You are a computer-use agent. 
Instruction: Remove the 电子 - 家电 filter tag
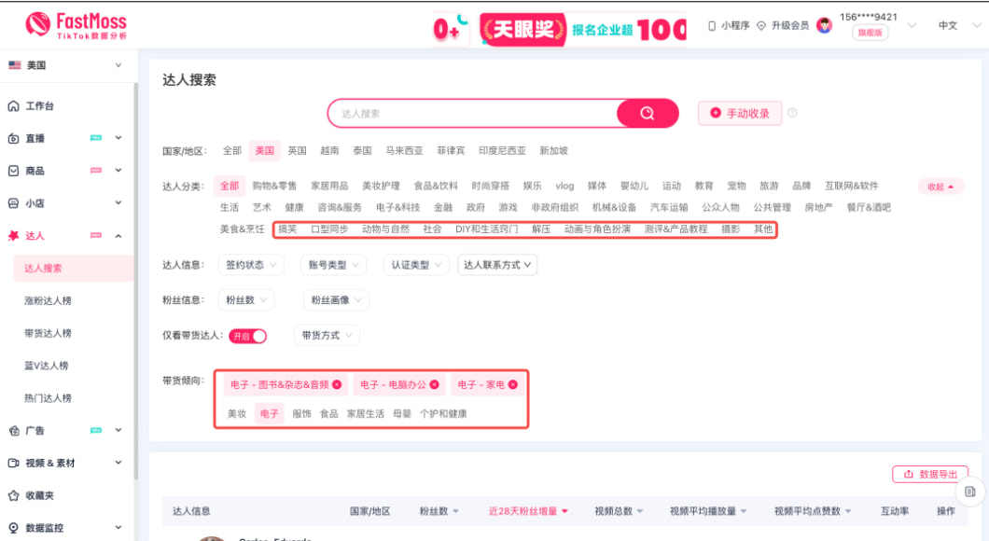[x=515, y=383]
